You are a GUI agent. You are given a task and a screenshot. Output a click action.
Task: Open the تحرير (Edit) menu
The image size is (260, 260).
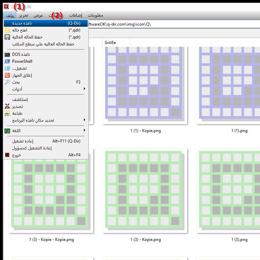click(x=24, y=15)
